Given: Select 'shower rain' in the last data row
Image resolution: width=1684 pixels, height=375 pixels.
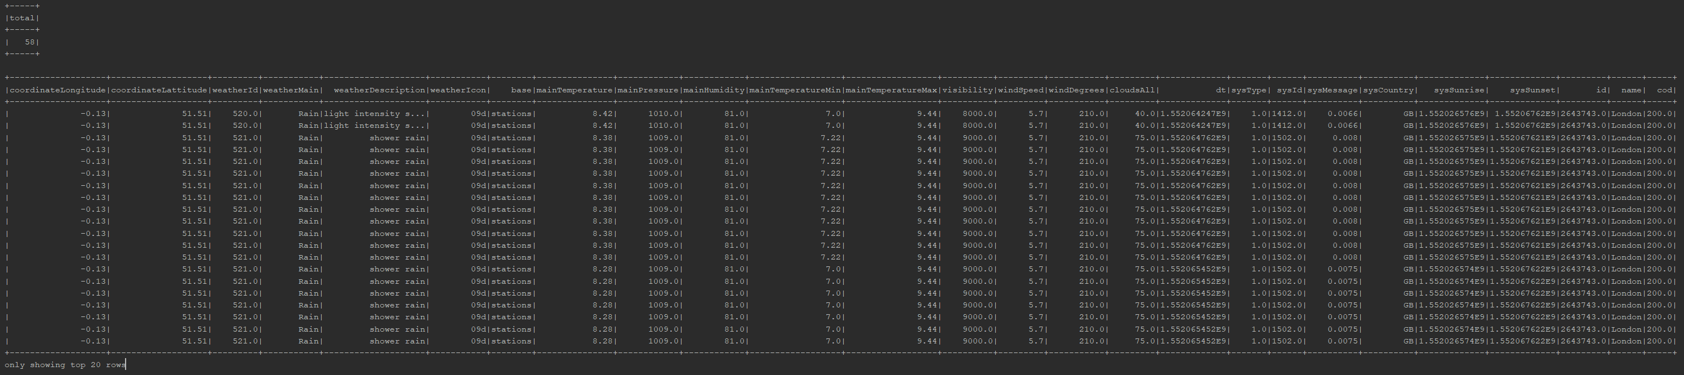Looking at the screenshot, I should [398, 341].
